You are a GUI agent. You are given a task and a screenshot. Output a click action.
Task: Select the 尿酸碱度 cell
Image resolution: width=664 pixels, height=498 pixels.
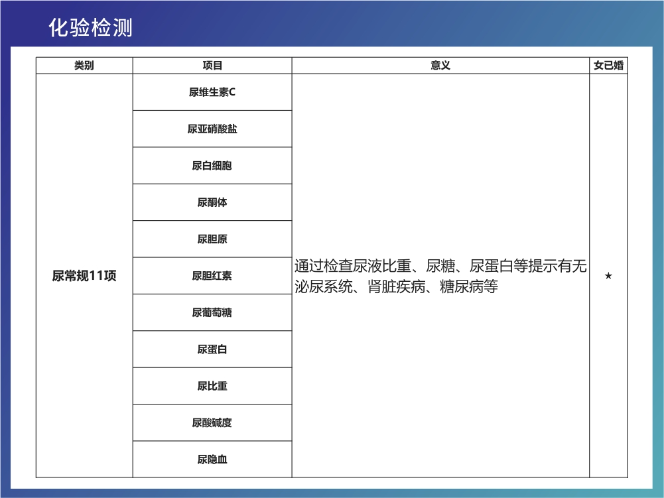click(212, 422)
